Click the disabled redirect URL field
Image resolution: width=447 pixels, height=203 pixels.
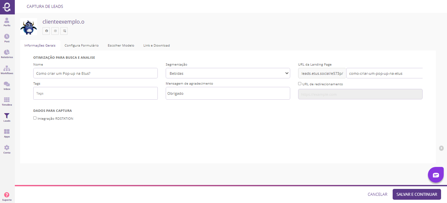(x=360, y=94)
